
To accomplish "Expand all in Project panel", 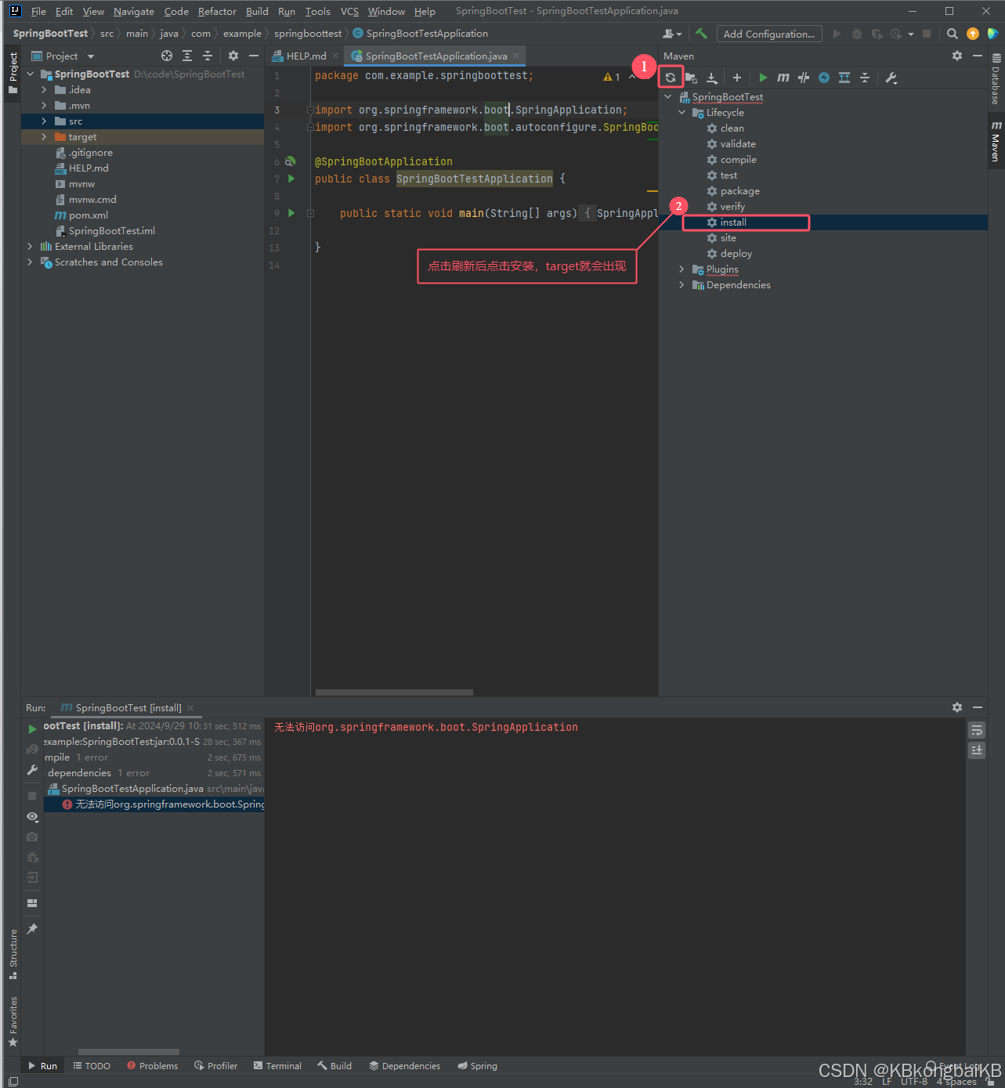I will pos(187,56).
